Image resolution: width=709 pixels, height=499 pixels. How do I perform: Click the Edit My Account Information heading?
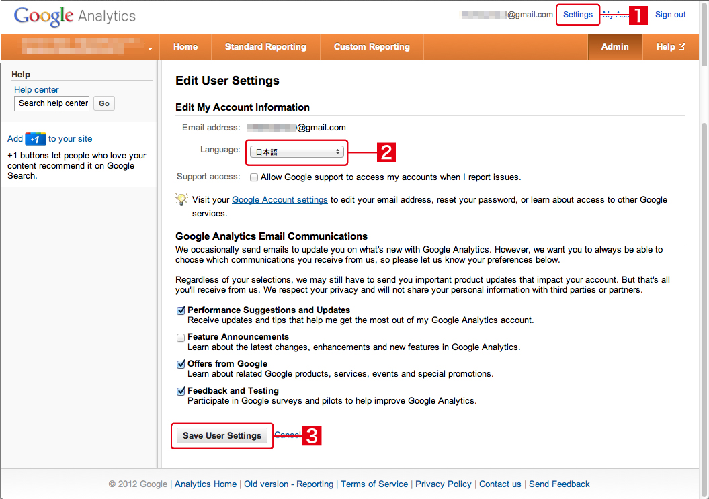point(243,107)
